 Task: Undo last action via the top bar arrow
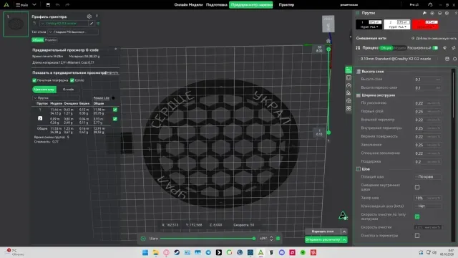coord(57,5)
